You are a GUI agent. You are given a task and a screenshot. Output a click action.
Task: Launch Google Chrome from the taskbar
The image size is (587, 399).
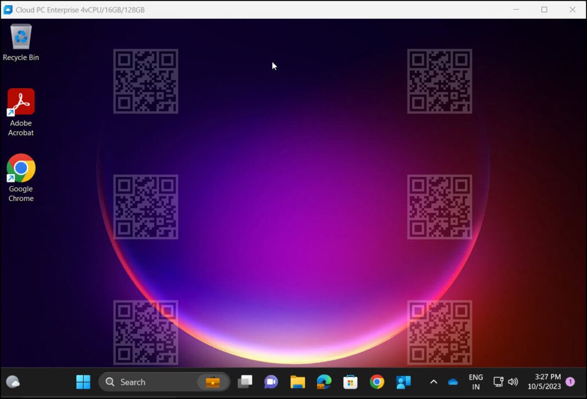pyautogui.click(x=377, y=382)
